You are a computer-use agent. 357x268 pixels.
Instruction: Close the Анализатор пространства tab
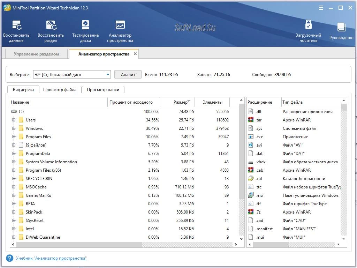(x=135, y=54)
